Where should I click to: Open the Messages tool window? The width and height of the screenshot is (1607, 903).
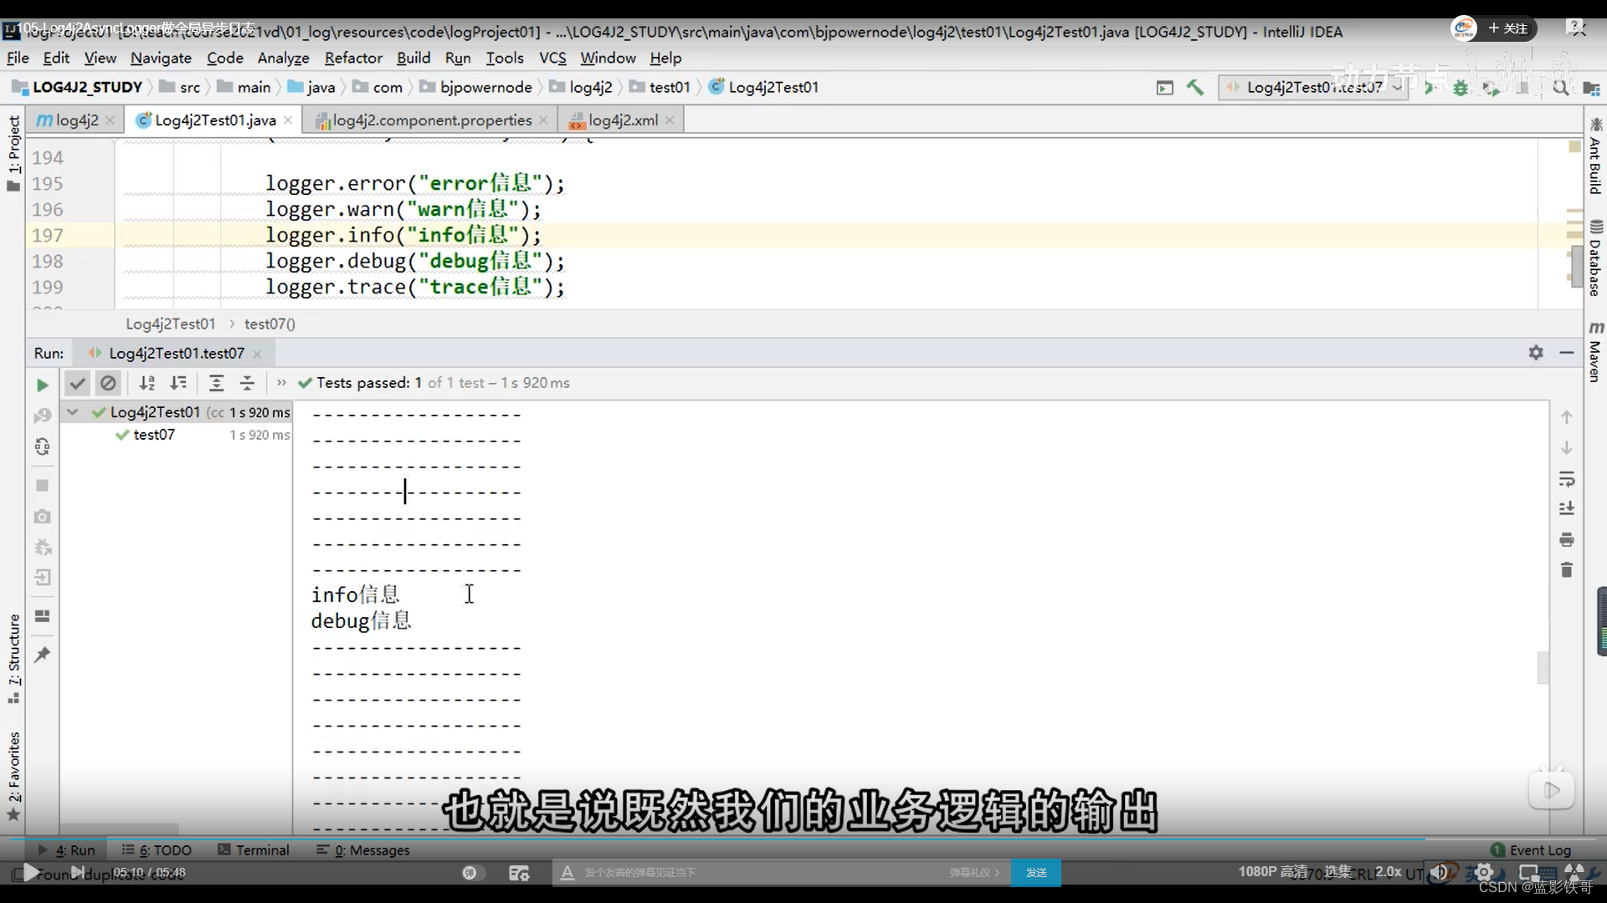click(363, 849)
